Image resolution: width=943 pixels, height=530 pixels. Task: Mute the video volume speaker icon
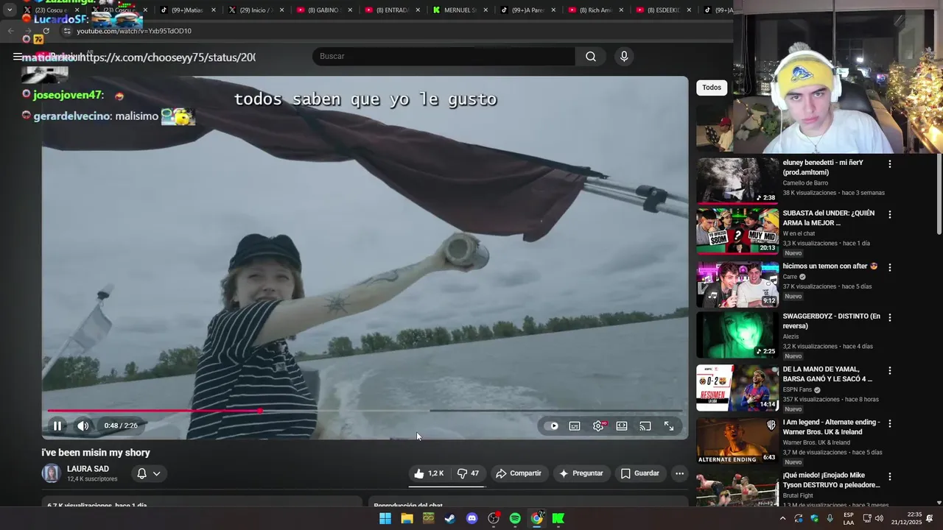pyautogui.click(x=83, y=425)
